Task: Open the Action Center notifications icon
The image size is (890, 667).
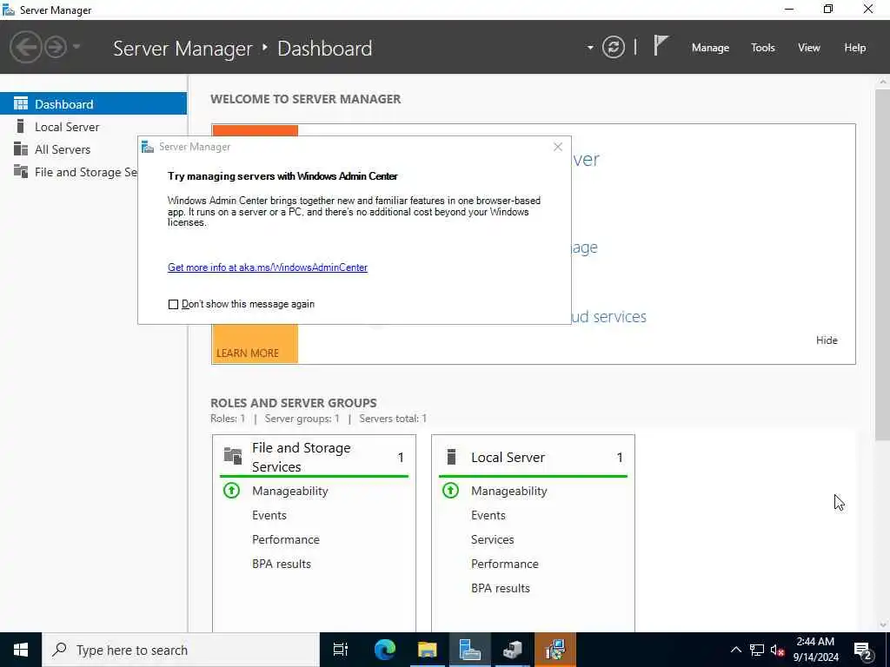Action: (x=863, y=650)
